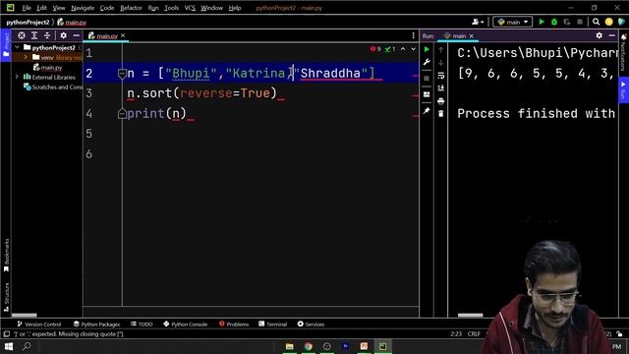This screenshot has width=629, height=354.
Task: Select Scratches and Consoles item
Action: click(x=53, y=88)
